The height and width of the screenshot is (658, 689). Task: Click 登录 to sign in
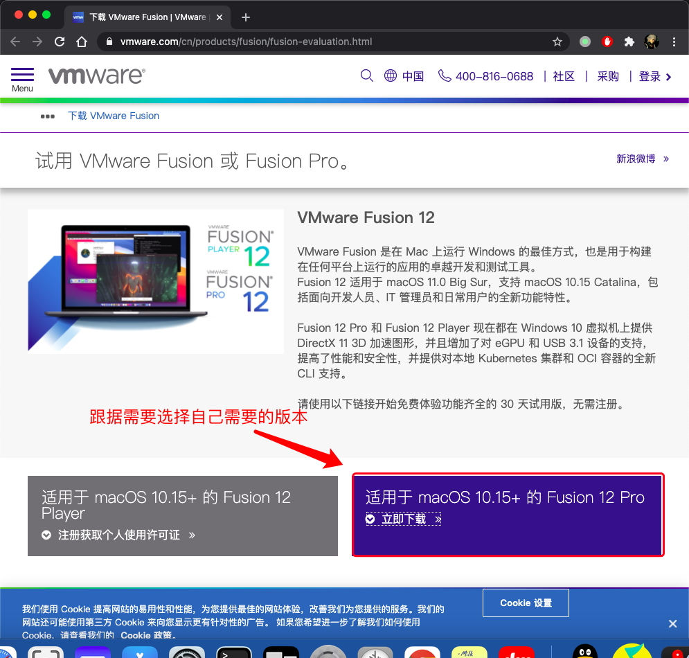(x=655, y=76)
